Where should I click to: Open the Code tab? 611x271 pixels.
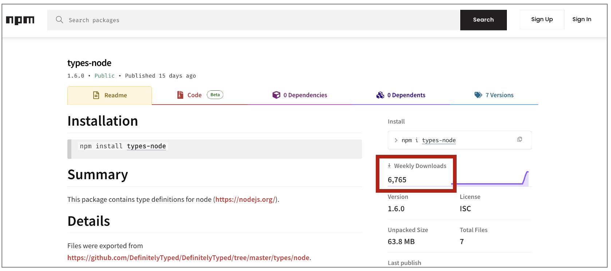pyautogui.click(x=200, y=95)
